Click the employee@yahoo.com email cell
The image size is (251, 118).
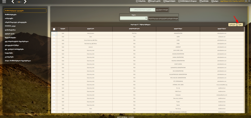pos(222,95)
